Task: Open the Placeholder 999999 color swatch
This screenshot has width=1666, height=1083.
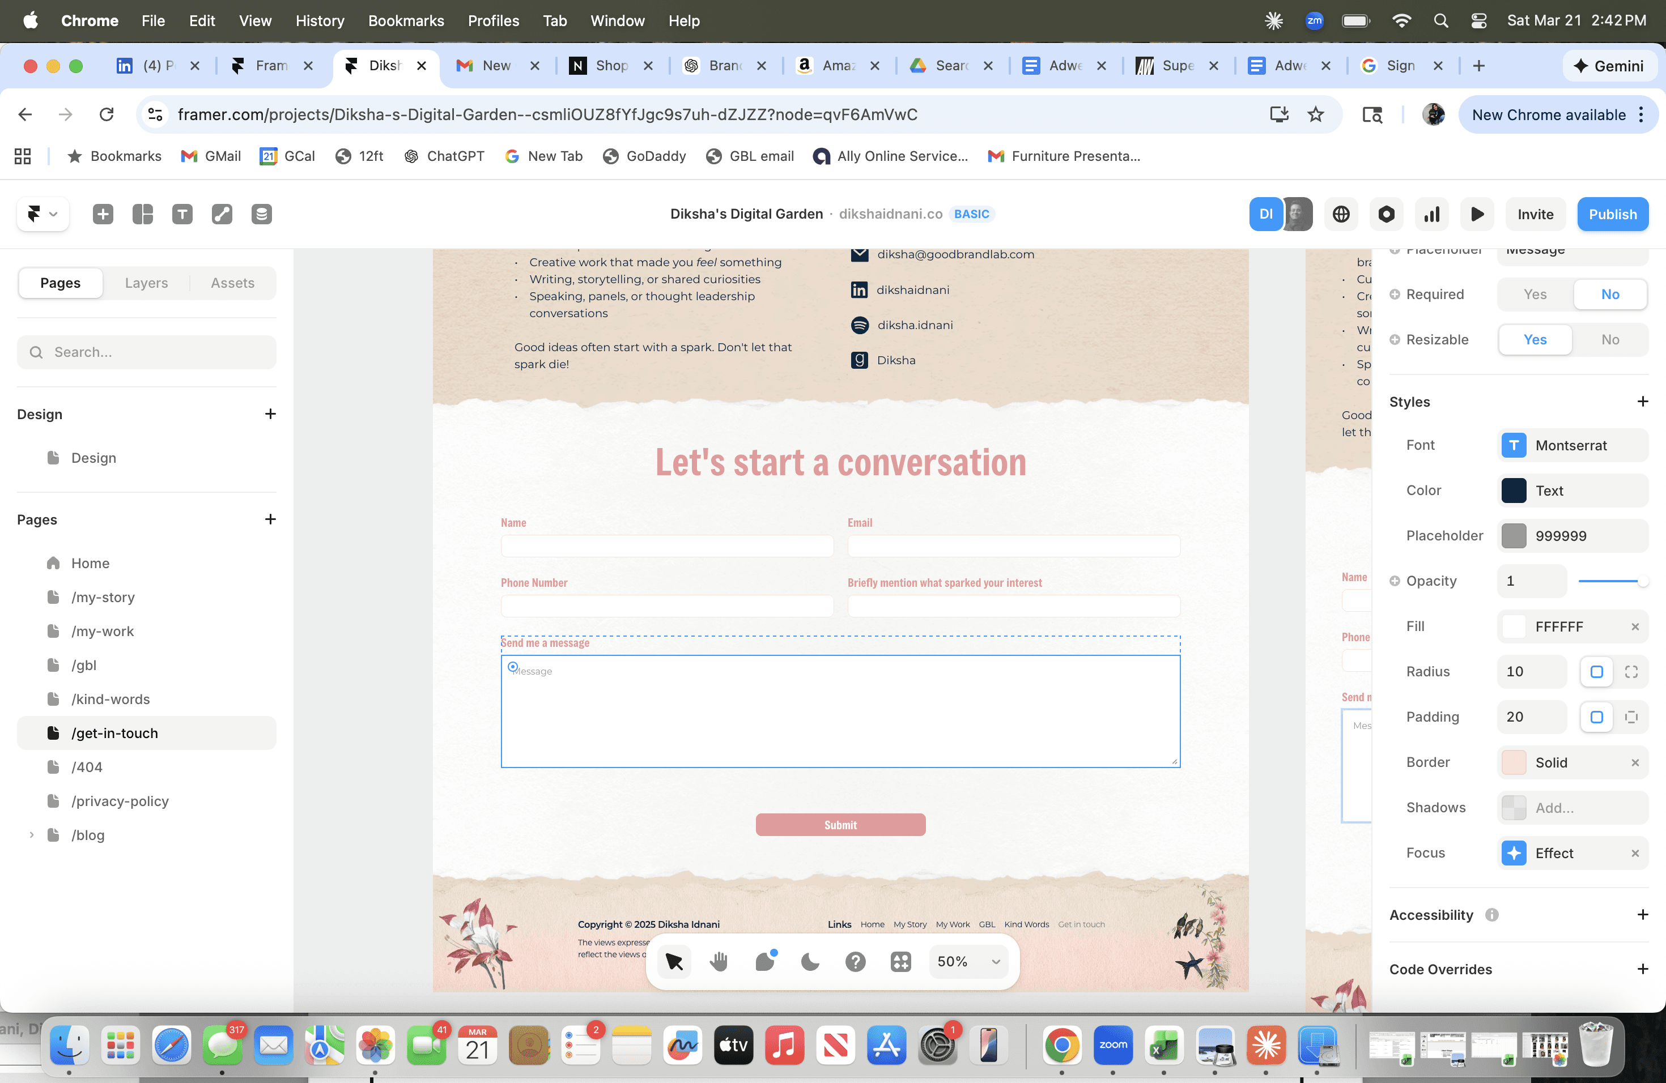Action: point(1514,536)
